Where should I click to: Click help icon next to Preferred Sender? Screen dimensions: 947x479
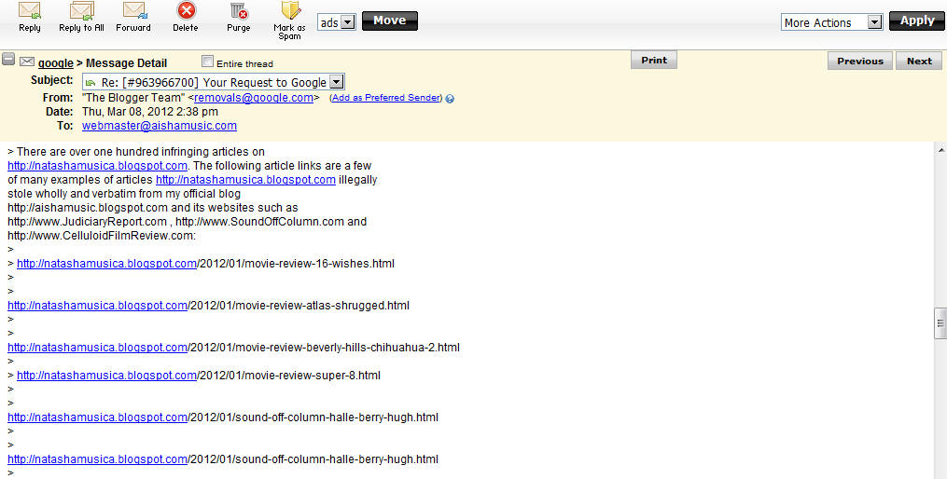pos(450,99)
